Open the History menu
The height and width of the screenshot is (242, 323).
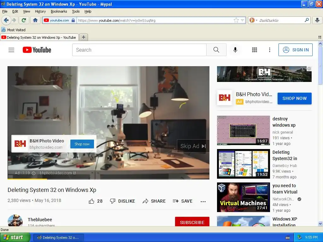[40, 11]
